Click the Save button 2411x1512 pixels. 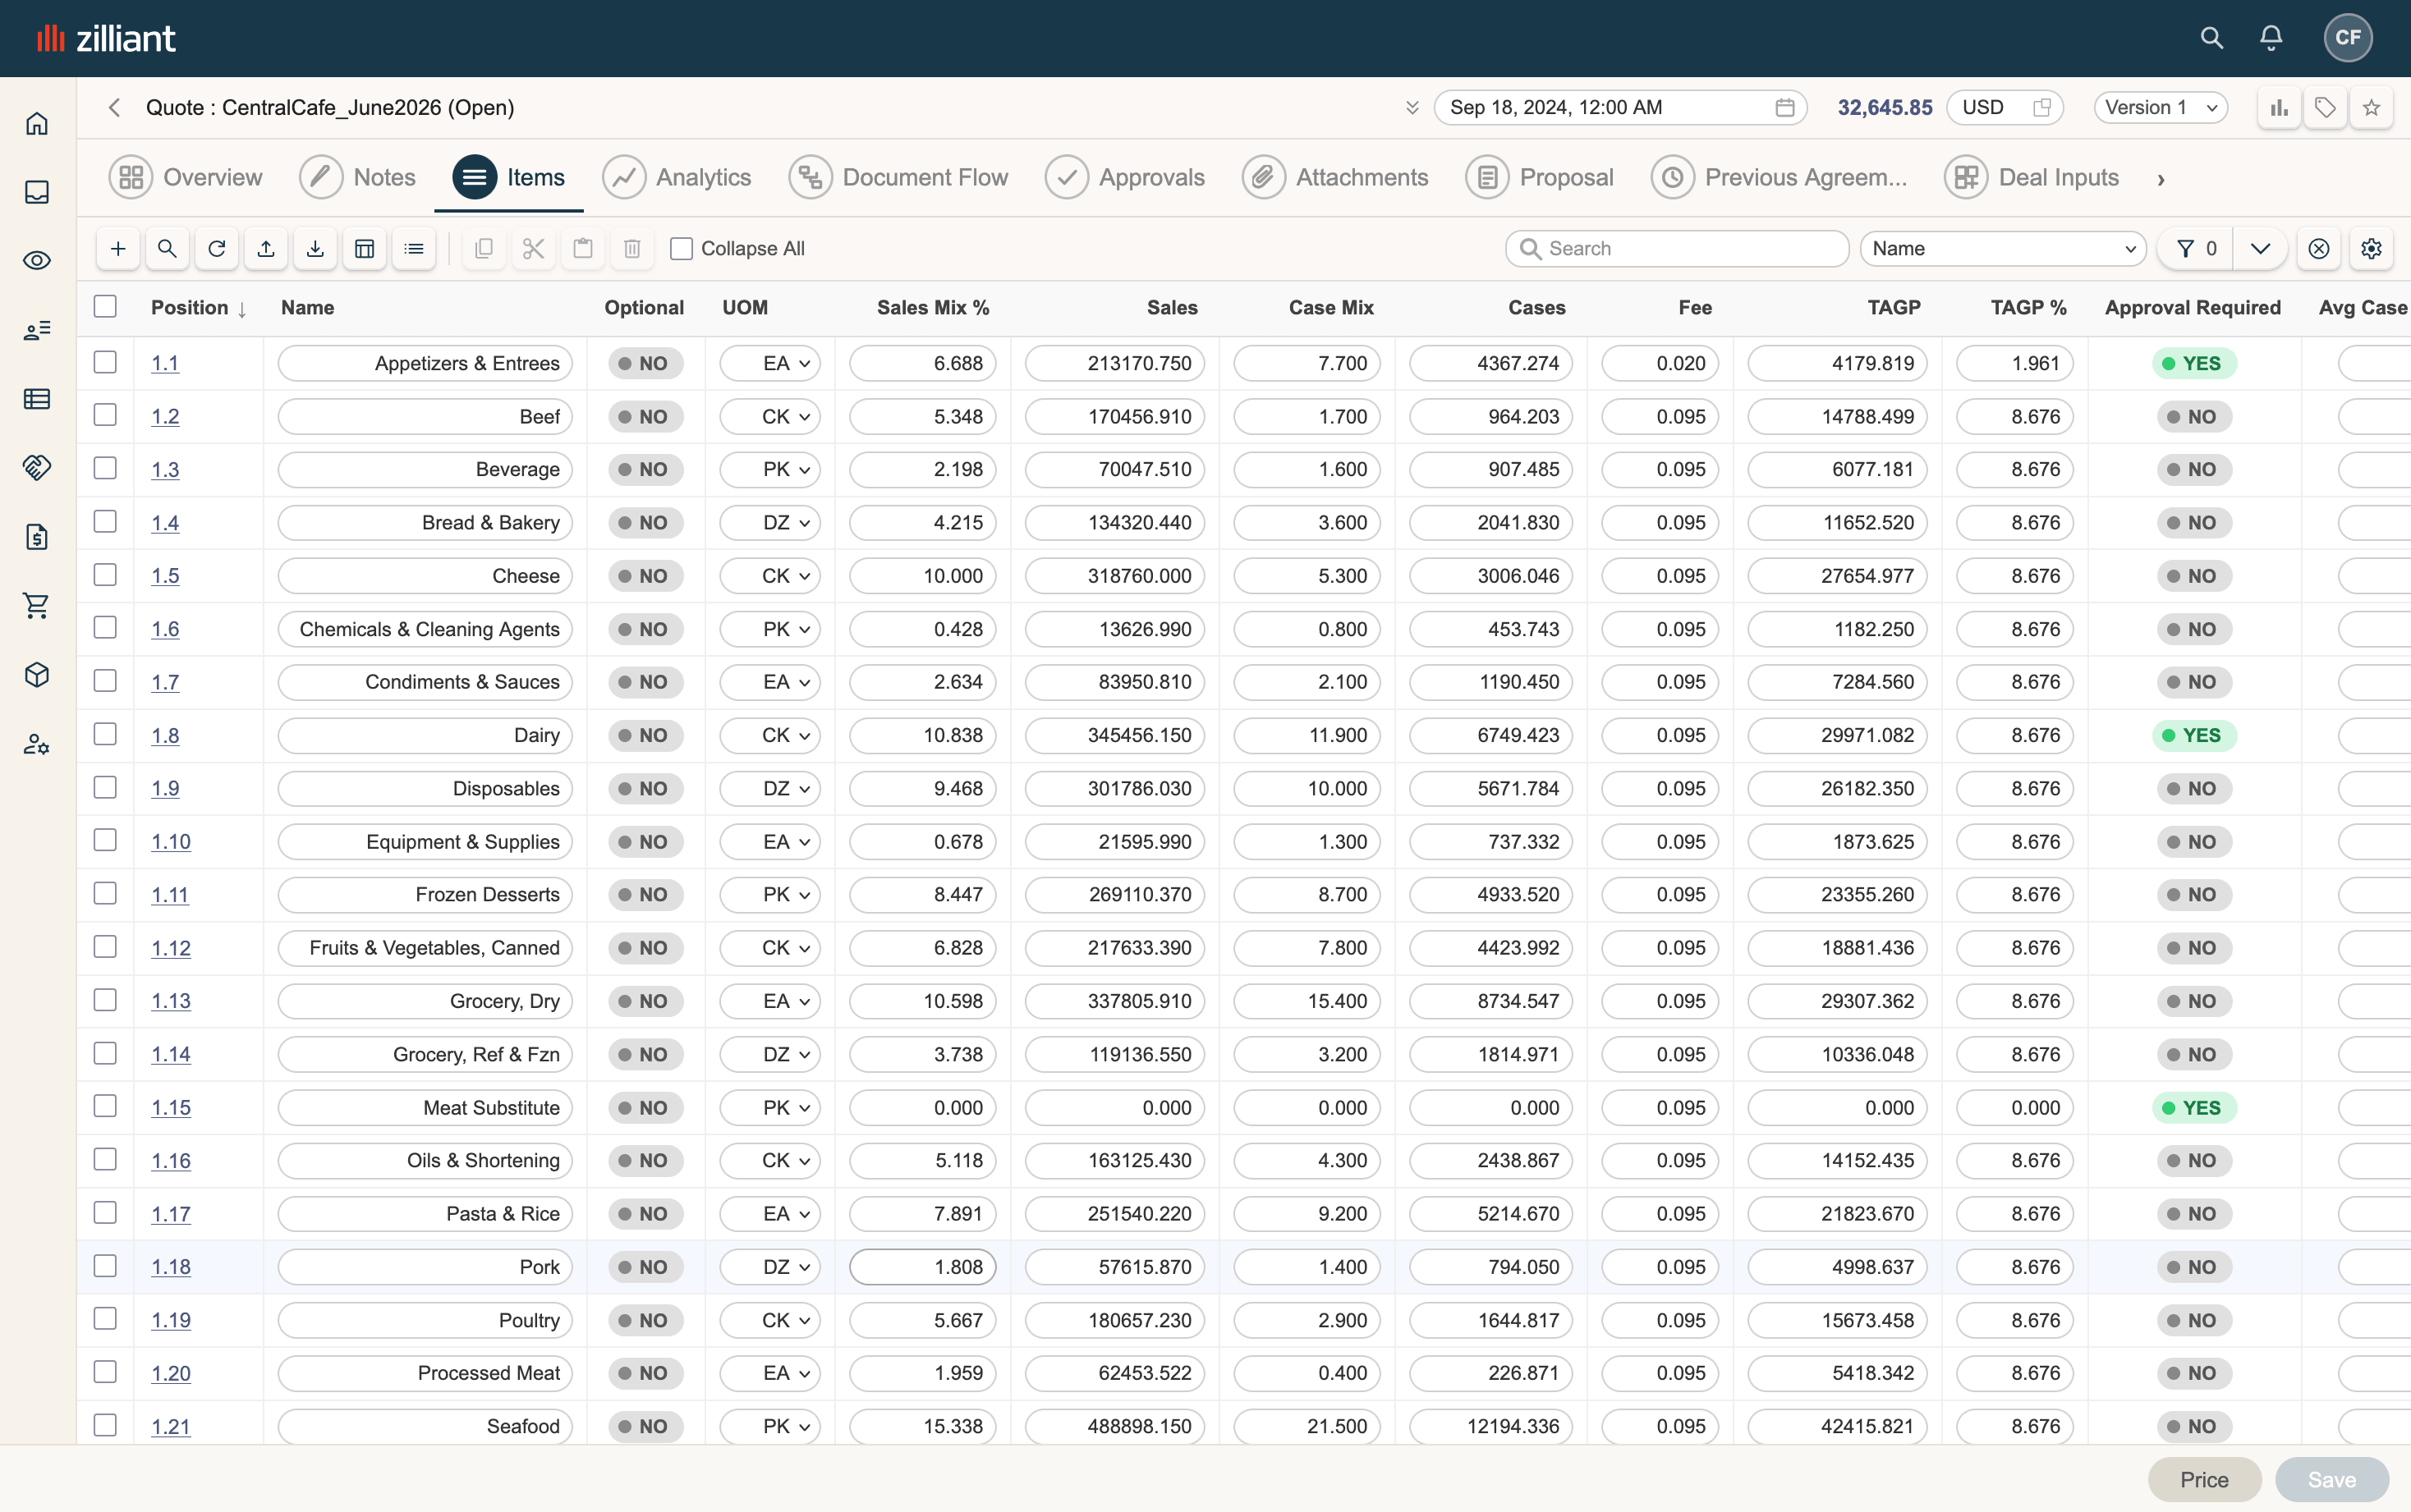coord(2331,1479)
